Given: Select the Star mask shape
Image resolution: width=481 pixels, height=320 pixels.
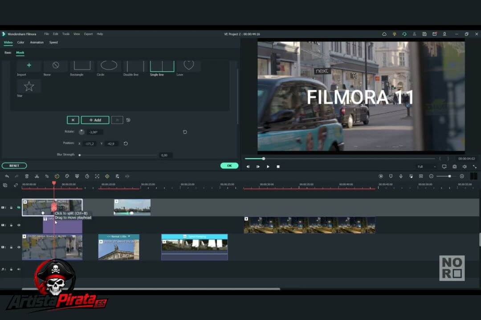Looking at the screenshot, I should [x=29, y=87].
